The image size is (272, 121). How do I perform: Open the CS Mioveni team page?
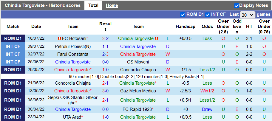[138, 62]
